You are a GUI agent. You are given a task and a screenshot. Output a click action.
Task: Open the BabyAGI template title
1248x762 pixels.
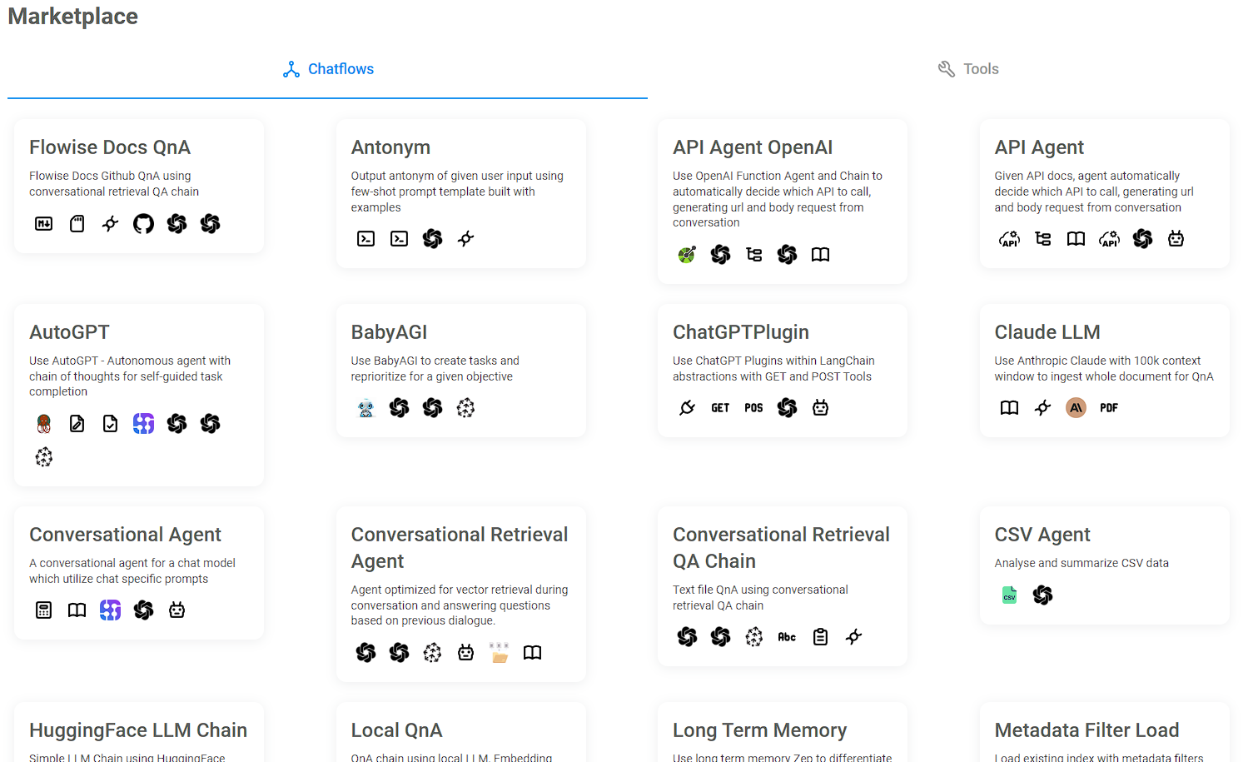coord(389,332)
